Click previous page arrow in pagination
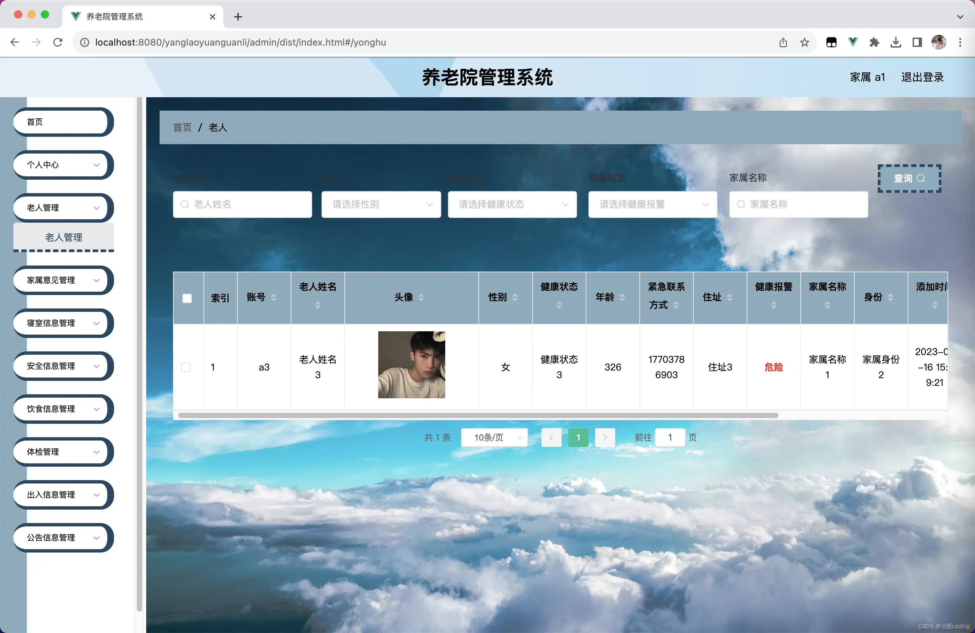Image resolution: width=975 pixels, height=633 pixels. 551,437
